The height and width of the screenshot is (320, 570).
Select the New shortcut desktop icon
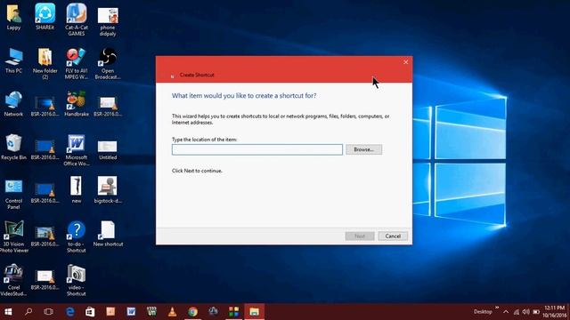point(108,234)
